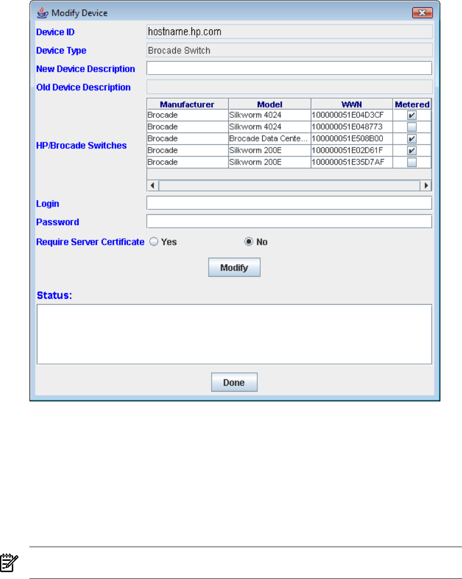This screenshot has width=462, height=579.
Task: Check Metered for WWN 100000051E35D7AF
Action: click(x=412, y=162)
